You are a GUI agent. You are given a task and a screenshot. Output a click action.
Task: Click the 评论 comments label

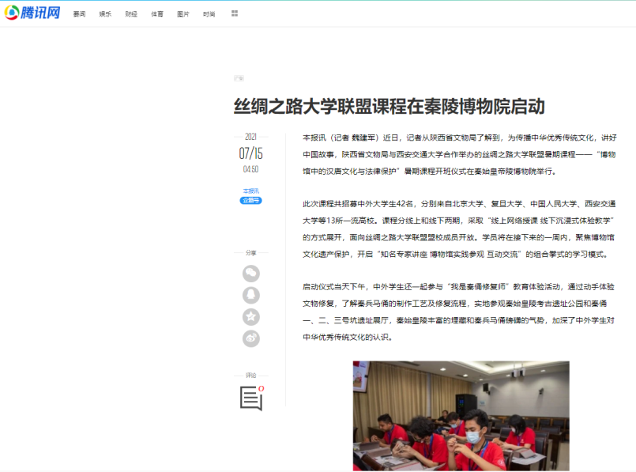(x=250, y=376)
